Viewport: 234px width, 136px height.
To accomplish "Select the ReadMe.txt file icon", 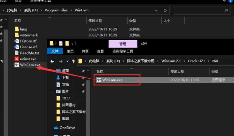I will pyautogui.click(x=17, y=53).
